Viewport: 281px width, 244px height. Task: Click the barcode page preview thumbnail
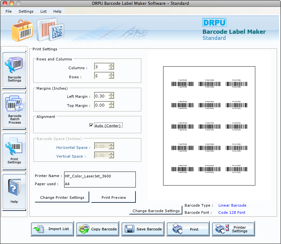pos(209,126)
